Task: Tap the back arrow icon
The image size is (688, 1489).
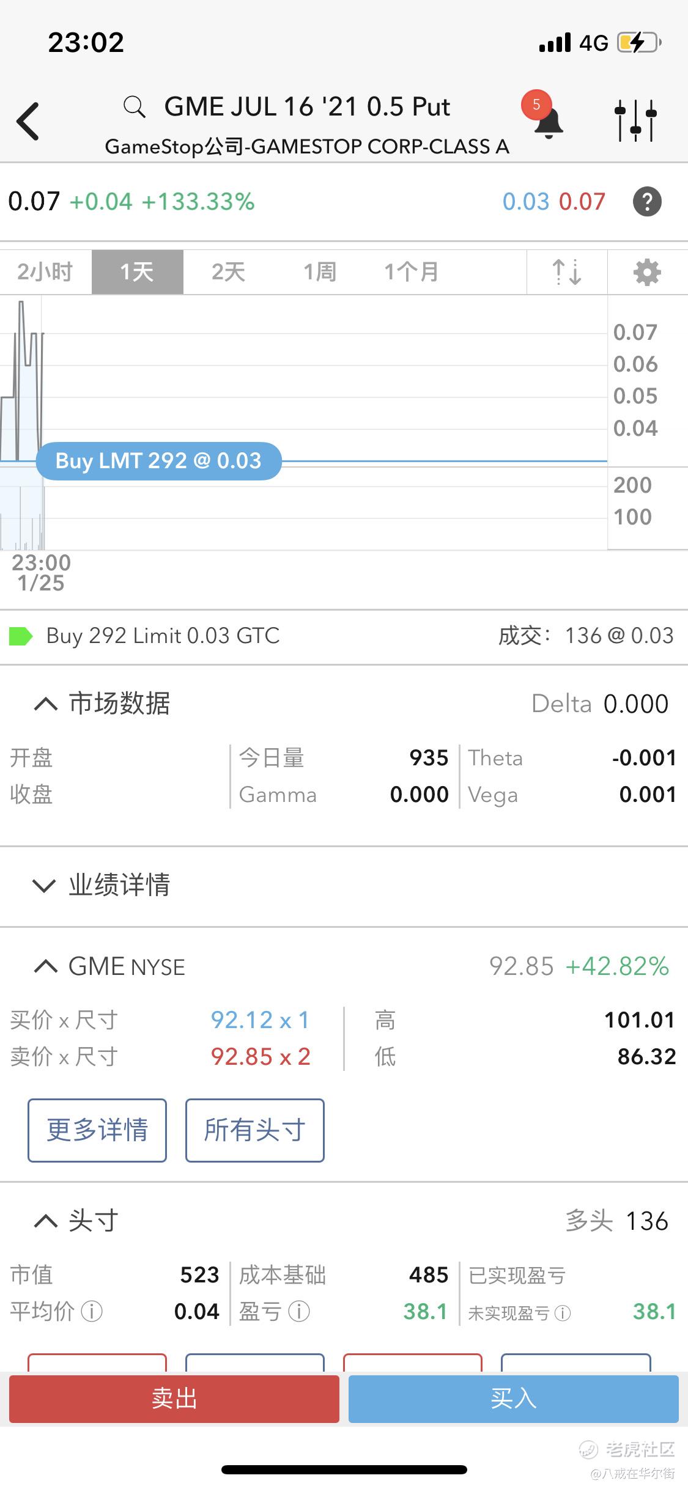Action: (28, 121)
